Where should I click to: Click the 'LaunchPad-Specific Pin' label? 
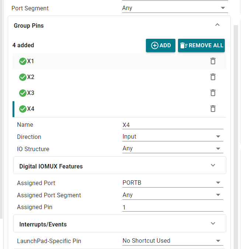[x=49, y=241]
